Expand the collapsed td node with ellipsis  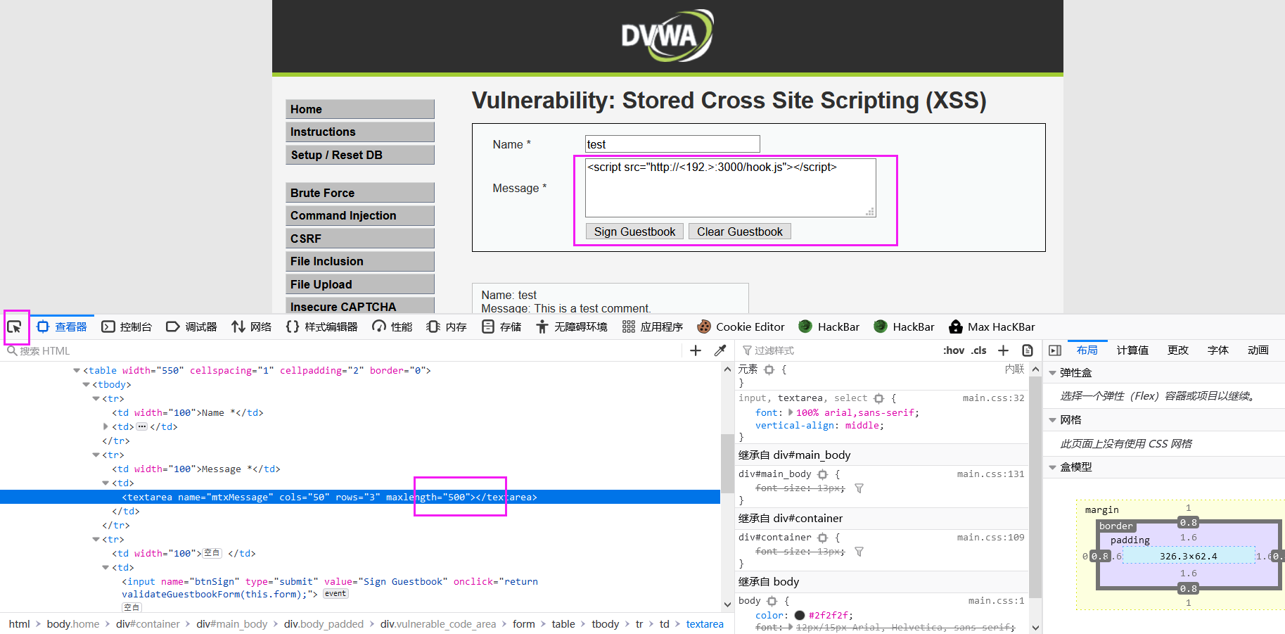pyautogui.click(x=106, y=426)
